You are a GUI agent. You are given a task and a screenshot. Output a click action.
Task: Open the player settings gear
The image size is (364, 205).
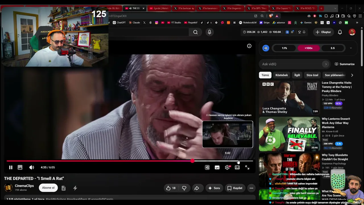(x=227, y=167)
